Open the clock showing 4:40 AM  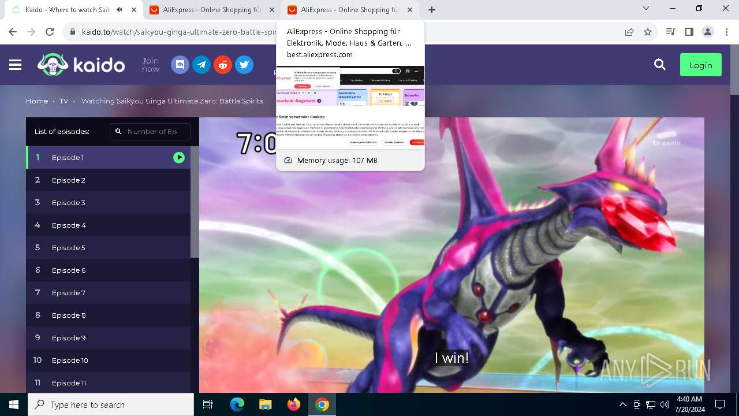click(689, 404)
